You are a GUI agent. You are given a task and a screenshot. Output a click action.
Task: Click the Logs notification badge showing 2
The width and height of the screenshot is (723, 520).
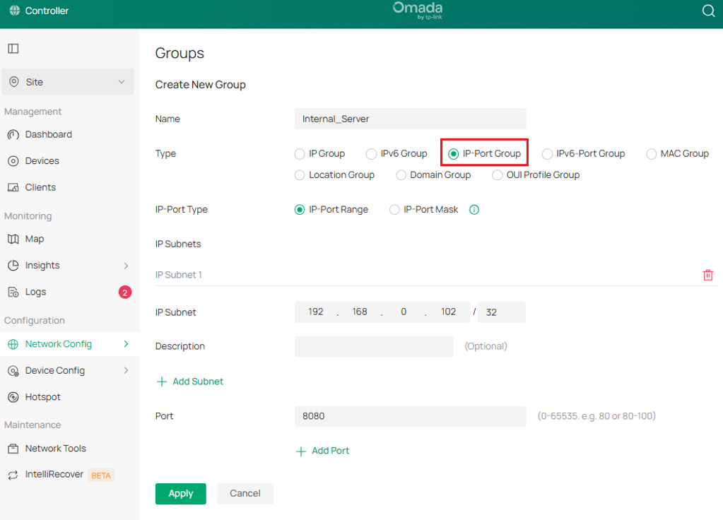coord(125,292)
